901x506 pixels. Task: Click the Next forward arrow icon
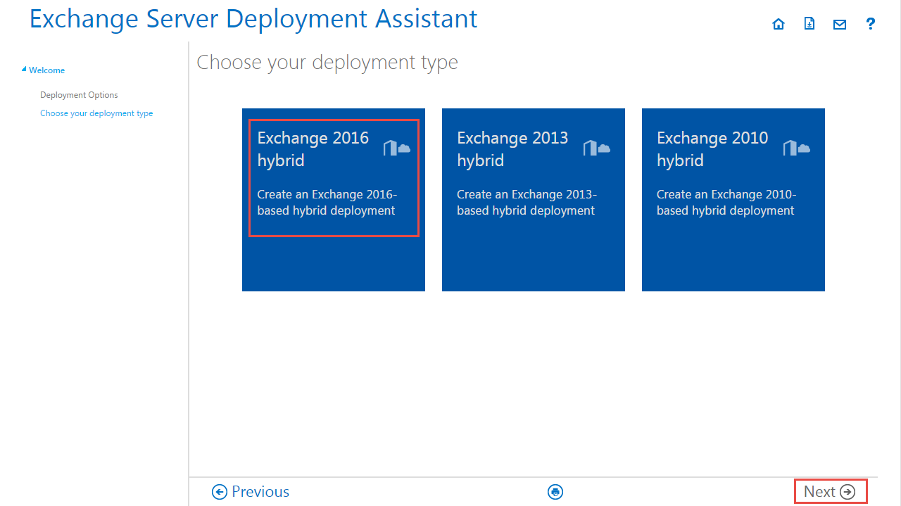848,492
